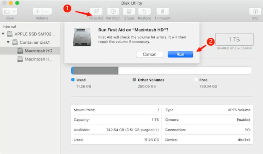Collapse the APPLE SSD disclosure triangle
263x154 pixels.
click(x=3, y=34)
